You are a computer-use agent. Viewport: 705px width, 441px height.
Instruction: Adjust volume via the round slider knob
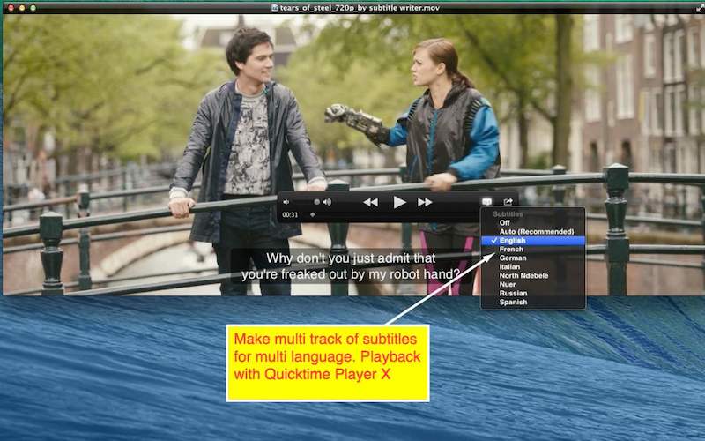pyautogui.click(x=316, y=202)
